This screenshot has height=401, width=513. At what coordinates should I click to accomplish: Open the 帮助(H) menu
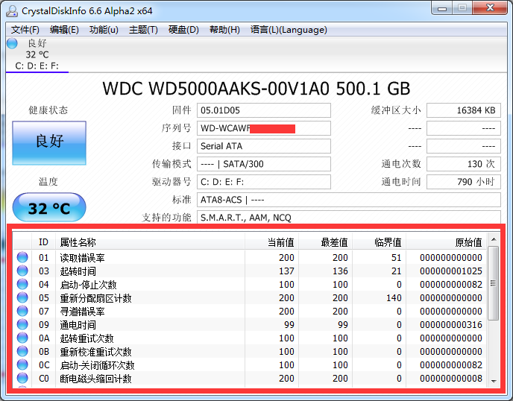[224, 30]
